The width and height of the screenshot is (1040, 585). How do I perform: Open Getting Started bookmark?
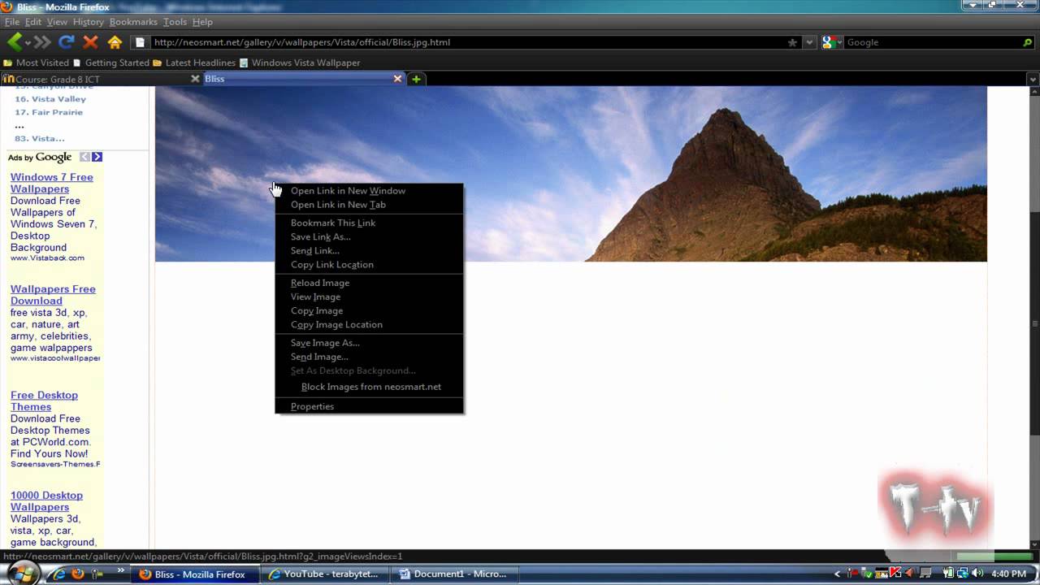pos(111,63)
